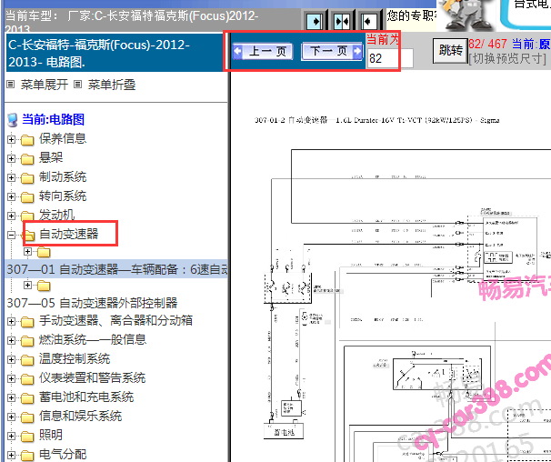Expand the 发动机 tree node
This screenshot has width=551, height=462.
pos(11,216)
